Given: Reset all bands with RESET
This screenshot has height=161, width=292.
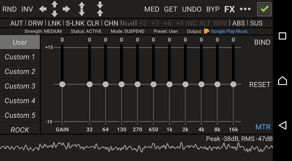Looking at the screenshot, I should tap(260, 85).
